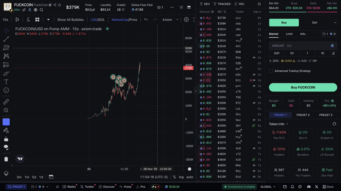Viewport: 341px width, 191px height.
Task: Open the wallet selector in bottom bar
Action: tap(40, 187)
